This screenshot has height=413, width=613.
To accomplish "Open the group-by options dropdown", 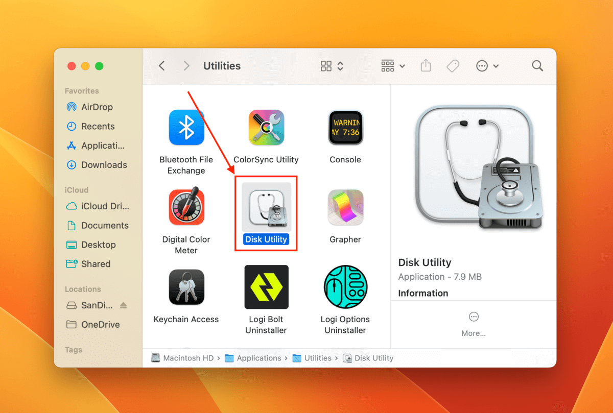I will click(393, 66).
